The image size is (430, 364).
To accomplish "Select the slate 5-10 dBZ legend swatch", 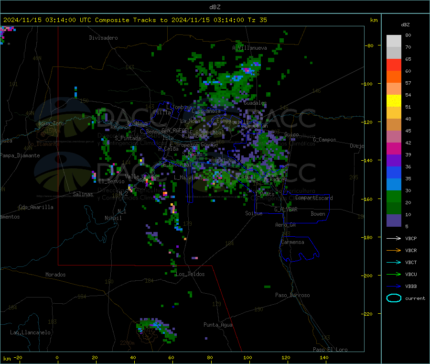I will (x=394, y=221).
